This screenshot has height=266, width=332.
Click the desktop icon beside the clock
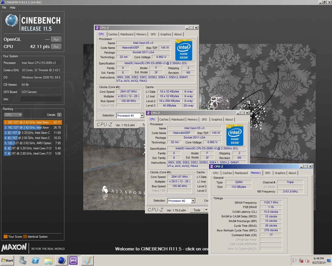[329, 261]
